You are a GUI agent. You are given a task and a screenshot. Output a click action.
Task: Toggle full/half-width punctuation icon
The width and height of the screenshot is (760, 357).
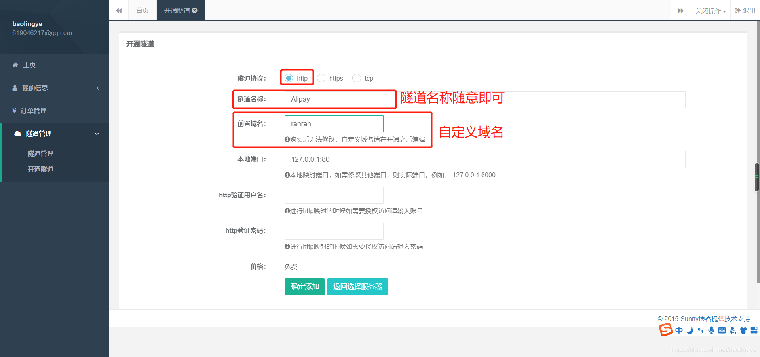(701, 330)
